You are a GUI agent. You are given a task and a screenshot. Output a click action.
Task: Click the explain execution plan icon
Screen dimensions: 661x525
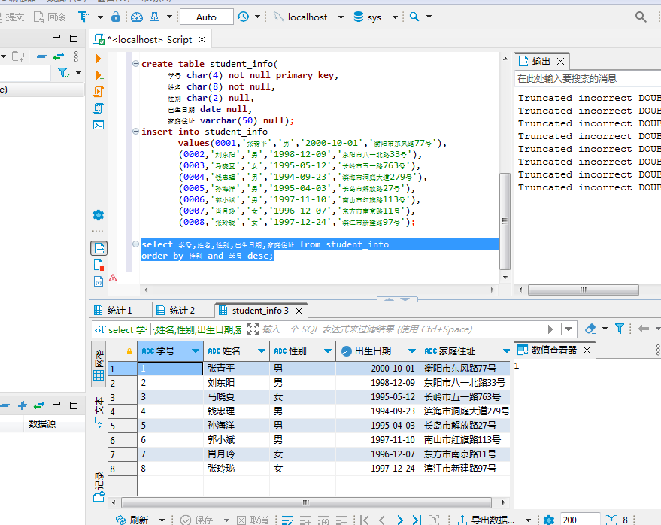99,108
